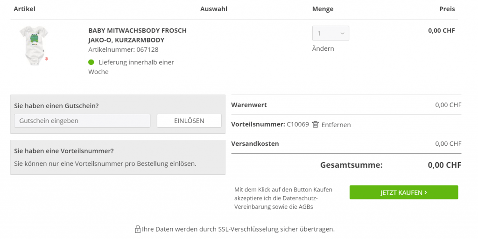Open the baby bodysuit product thumbnail

coord(33,45)
